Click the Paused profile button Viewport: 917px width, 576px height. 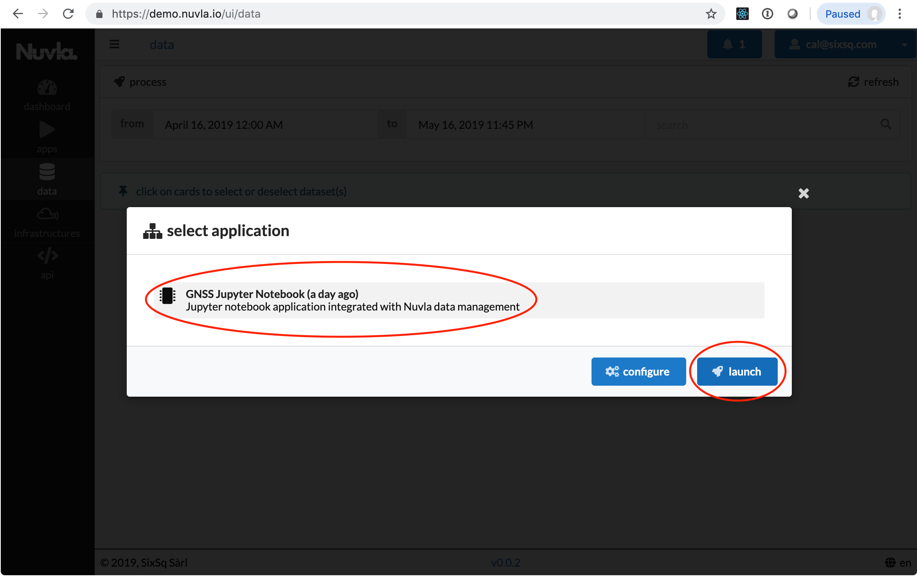tap(851, 14)
